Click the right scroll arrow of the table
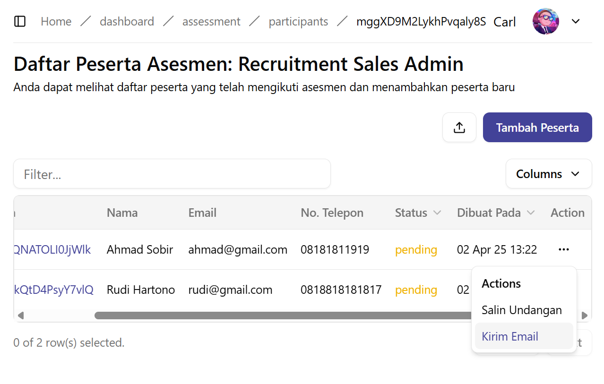This screenshot has height=384, width=604. pyautogui.click(x=585, y=315)
